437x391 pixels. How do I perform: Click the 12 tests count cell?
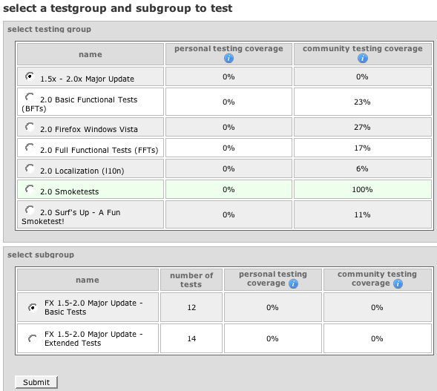(x=191, y=307)
